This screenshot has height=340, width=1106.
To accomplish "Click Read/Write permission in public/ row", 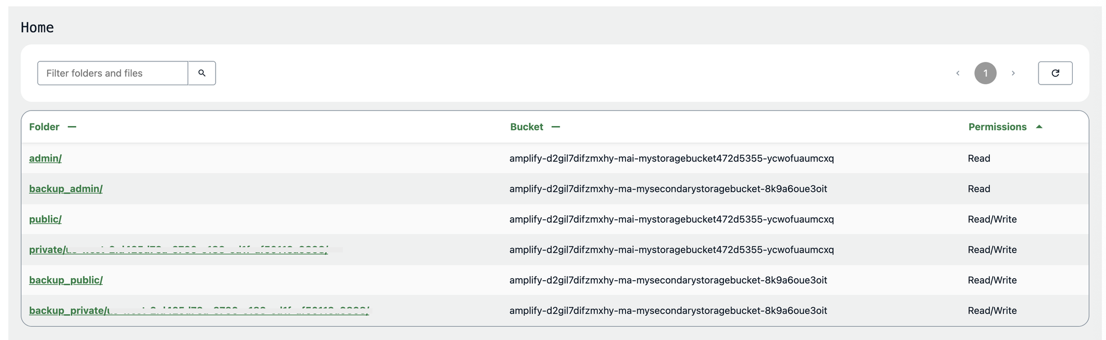I will point(992,219).
